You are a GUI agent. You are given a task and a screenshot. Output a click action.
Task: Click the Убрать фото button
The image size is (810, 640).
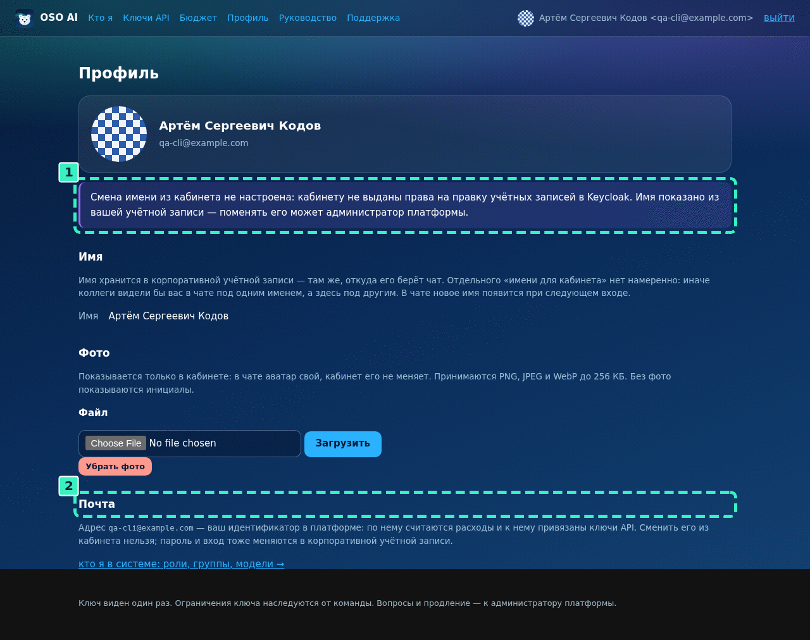pyautogui.click(x=115, y=467)
